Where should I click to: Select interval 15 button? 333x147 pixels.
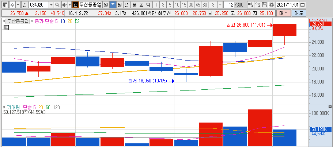pos(184,4)
